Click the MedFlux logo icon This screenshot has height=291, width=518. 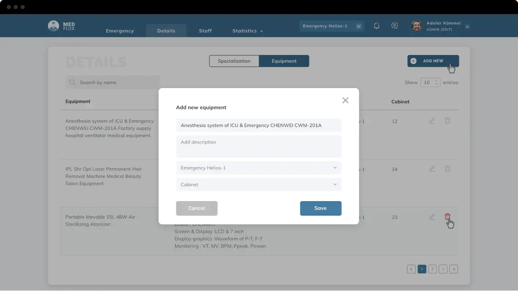pos(54,26)
